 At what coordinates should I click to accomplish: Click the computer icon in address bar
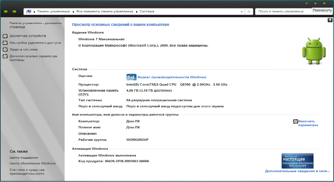pos(29,11)
